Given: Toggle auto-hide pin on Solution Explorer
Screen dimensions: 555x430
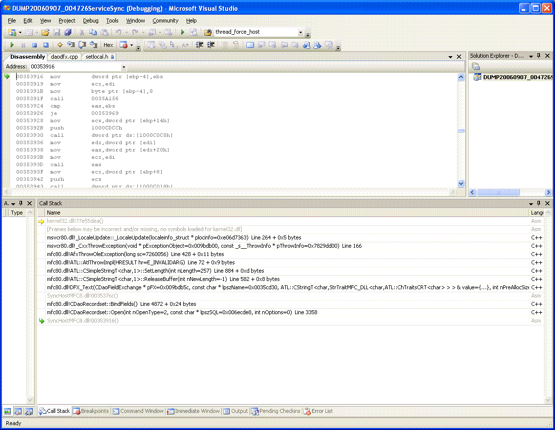Looking at the screenshot, I should point(539,56).
